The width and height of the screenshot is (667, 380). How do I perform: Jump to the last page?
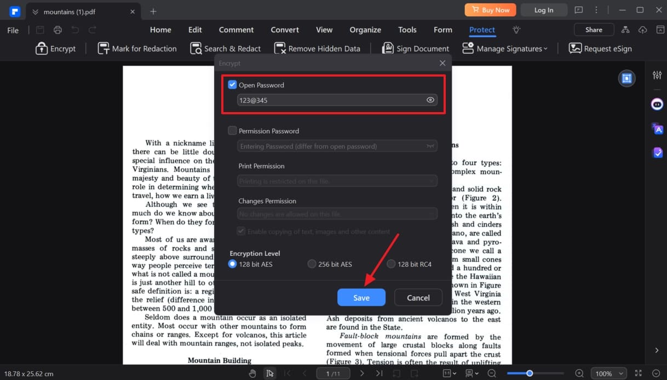pos(379,373)
